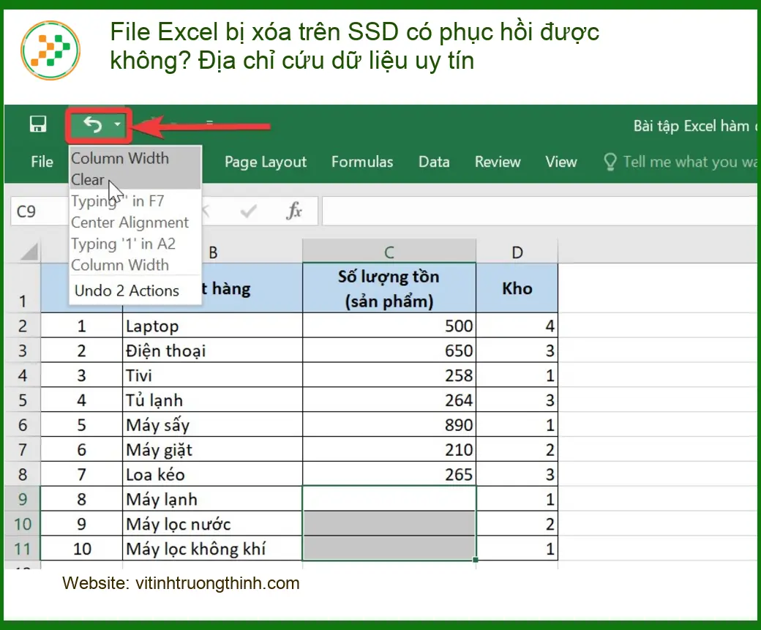Image resolution: width=761 pixels, height=630 pixels.
Task: Open the Review tab
Action: coord(498,162)
